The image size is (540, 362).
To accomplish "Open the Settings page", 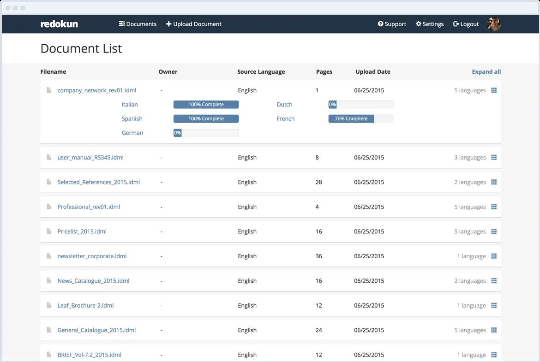I will pos(430,24).
